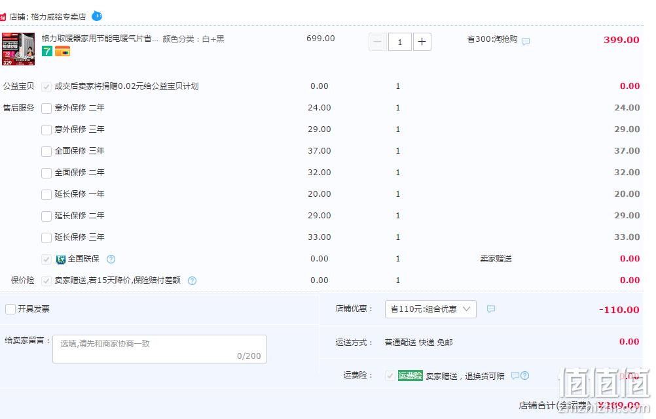Click the orange credit card badge
Viewport: 656px width, 419px height.
[62, 52]
